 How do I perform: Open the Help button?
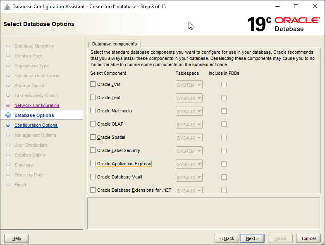pyautogui.click(x=17, y=238)
